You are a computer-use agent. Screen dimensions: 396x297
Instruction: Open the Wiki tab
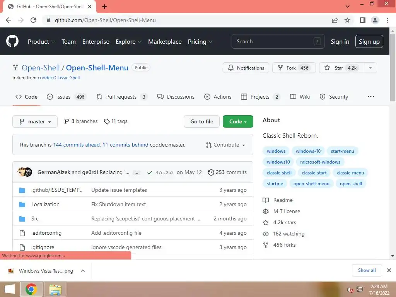click(x=300, y=97)
